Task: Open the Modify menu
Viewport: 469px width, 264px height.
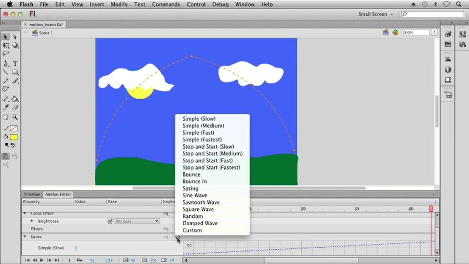Action: click(x=119, y=4)
